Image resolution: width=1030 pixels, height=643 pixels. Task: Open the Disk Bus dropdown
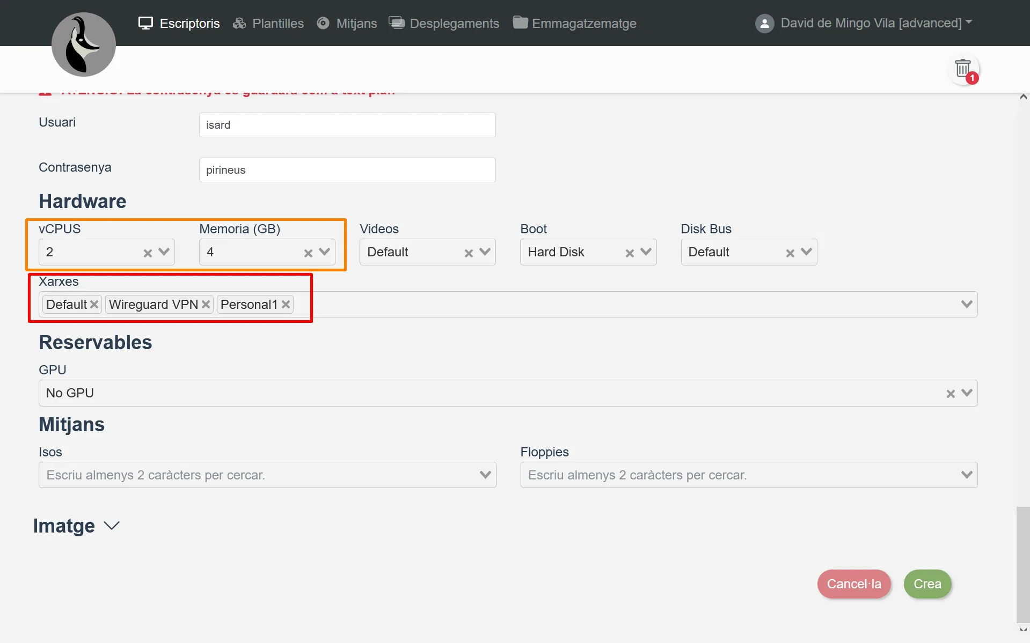[x=806, y=252]
